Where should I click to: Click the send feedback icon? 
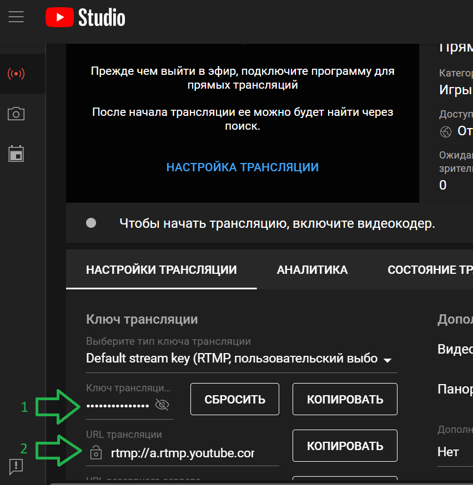coord(16,467)
